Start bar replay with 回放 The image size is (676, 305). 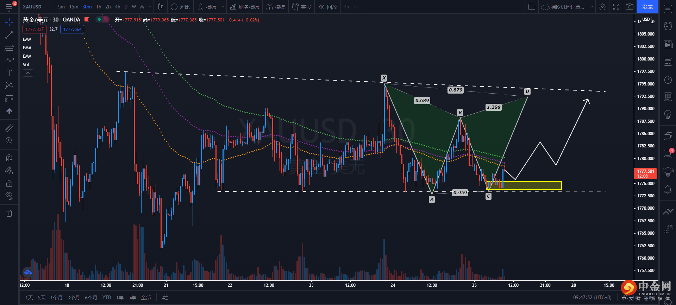pos(328,7)
